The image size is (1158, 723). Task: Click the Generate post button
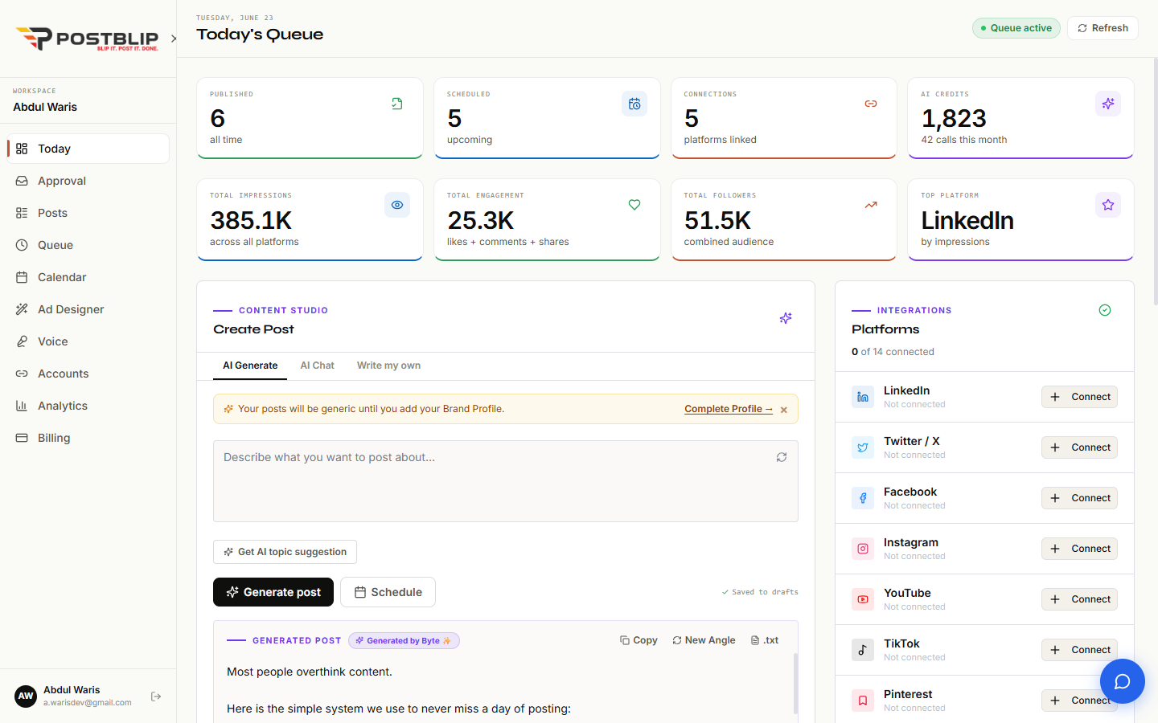point(273,592)
